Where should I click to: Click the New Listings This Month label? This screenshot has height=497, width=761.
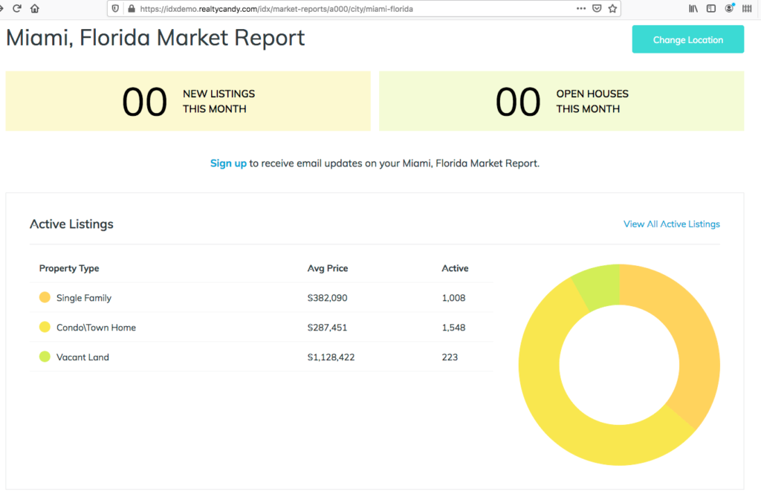[219, 101]
